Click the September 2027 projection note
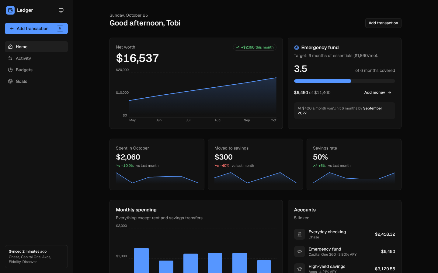Image resolution: width=438 pixels, height=273 pixels. point(345,111)
